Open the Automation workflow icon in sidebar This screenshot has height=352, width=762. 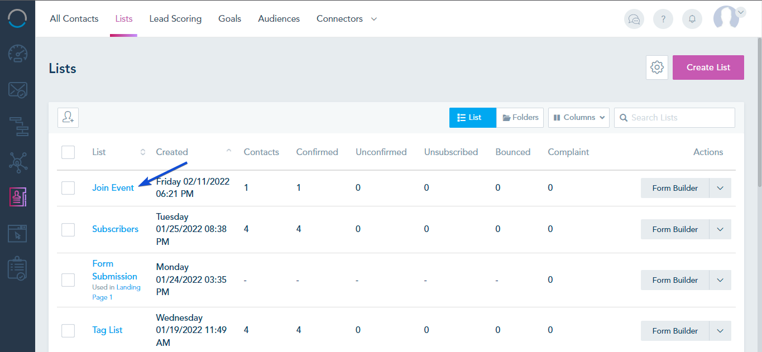pyautogui.click(x=17, y=126)
